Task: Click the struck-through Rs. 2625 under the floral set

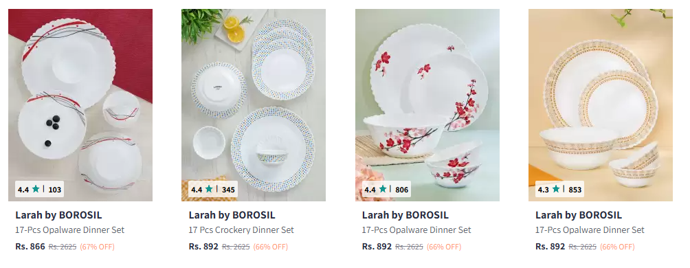Action: tap(409, 247)
